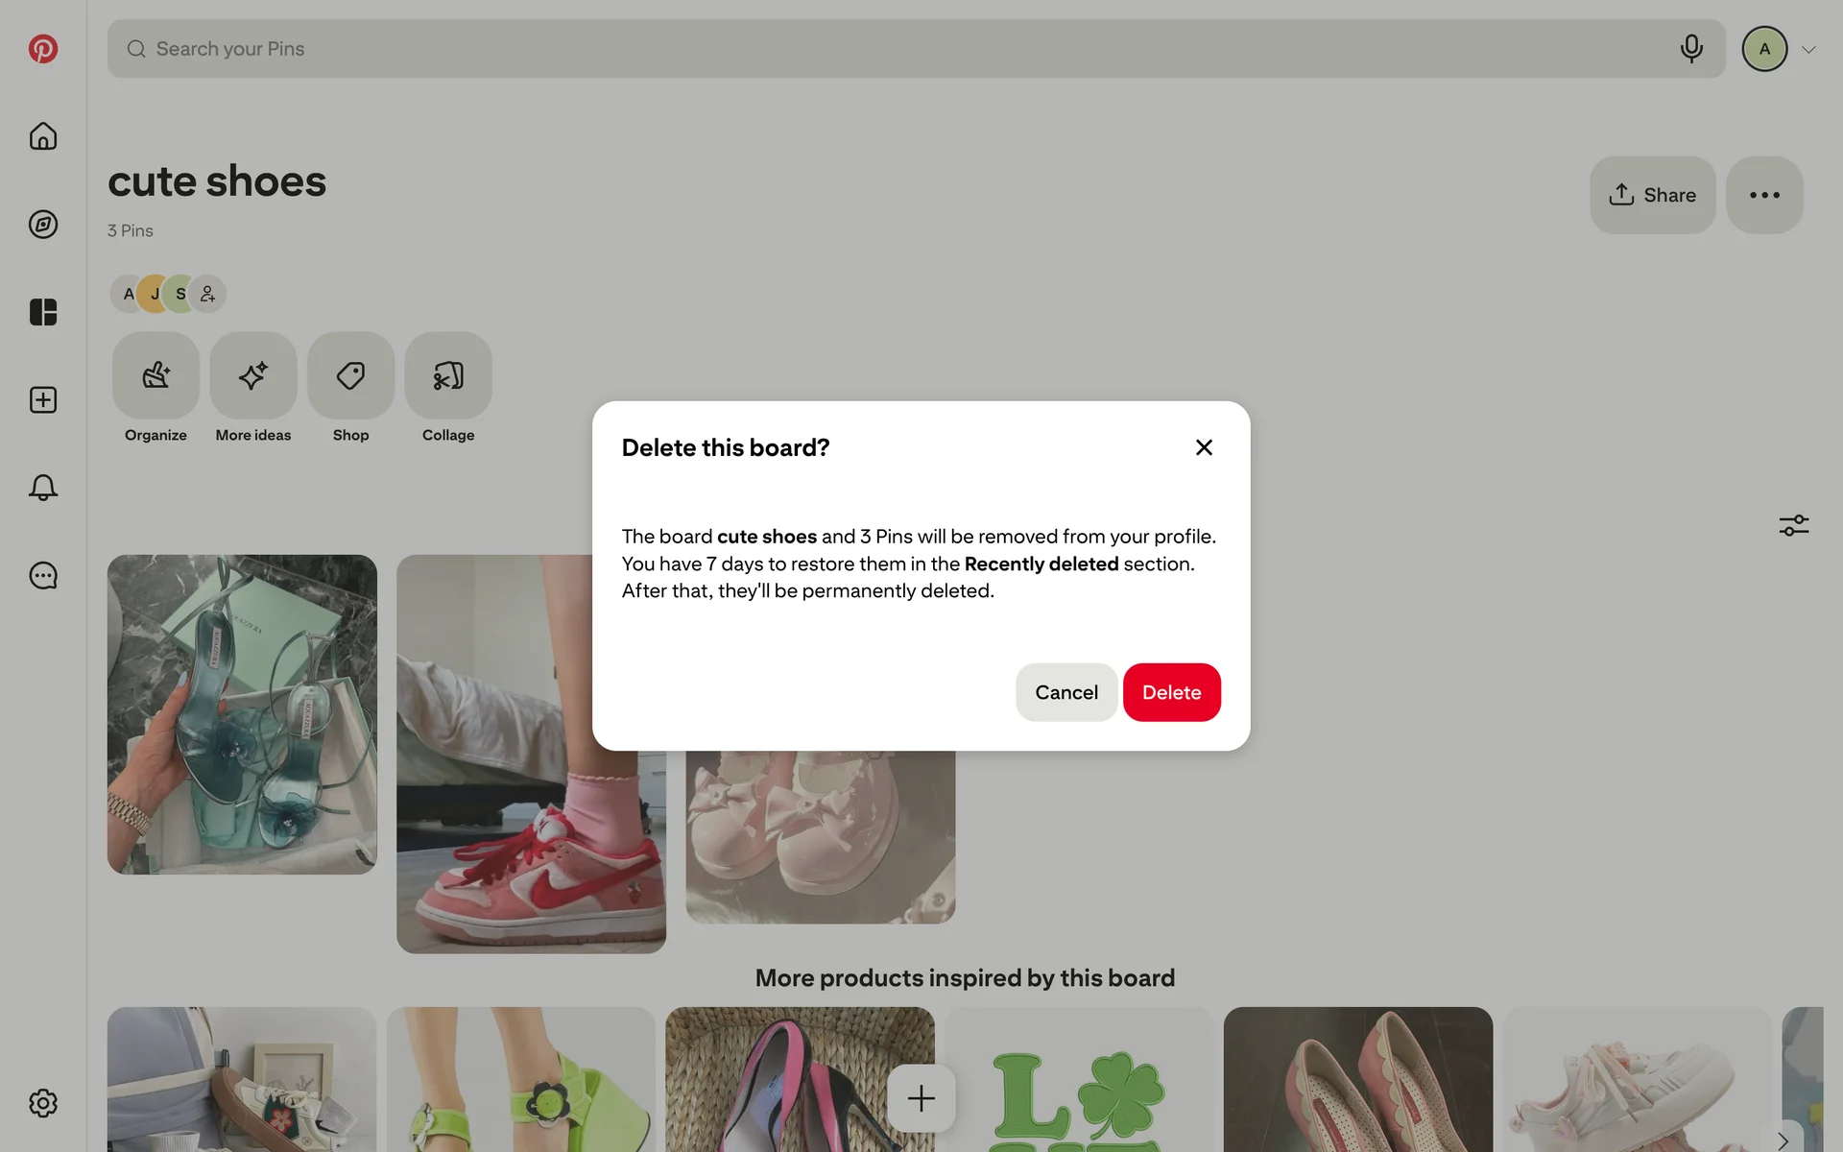Open the boards layout icon in sidebar
1843x1152 pixels.
click(x=43, y=312)
